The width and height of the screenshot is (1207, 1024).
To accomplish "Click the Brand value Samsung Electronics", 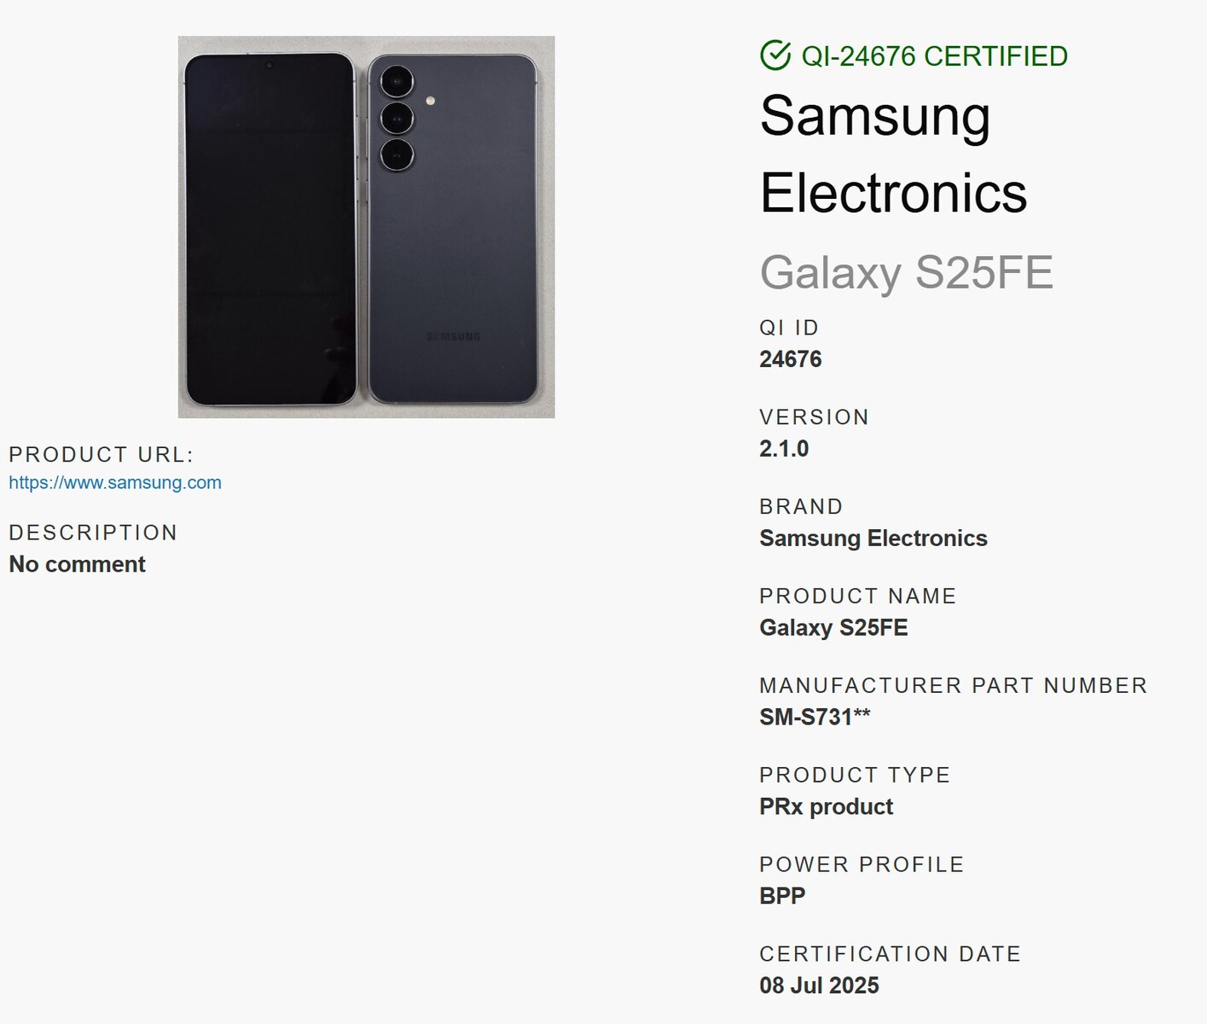I will [873, 538].
